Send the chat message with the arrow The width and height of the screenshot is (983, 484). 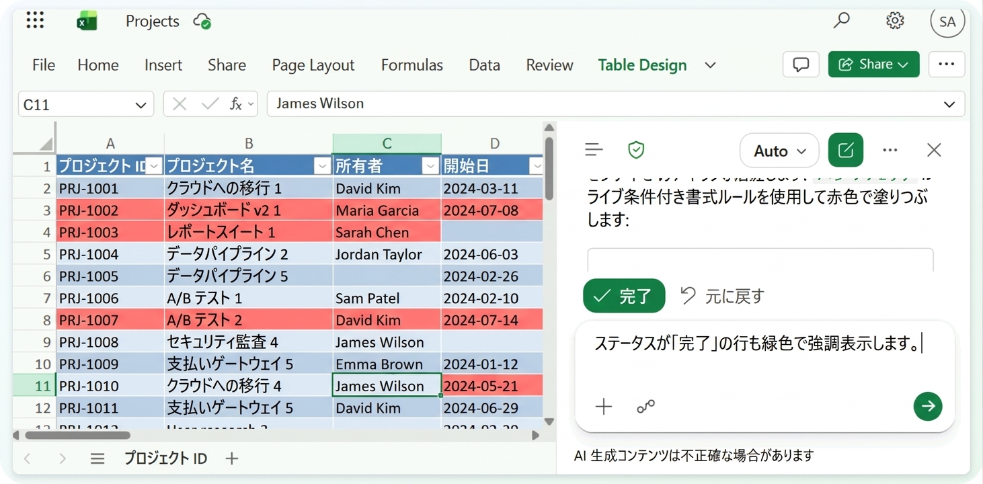(928, 406)
